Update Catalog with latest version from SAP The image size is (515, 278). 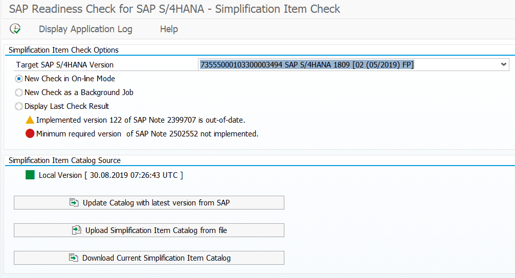click(x=149, y=202)
